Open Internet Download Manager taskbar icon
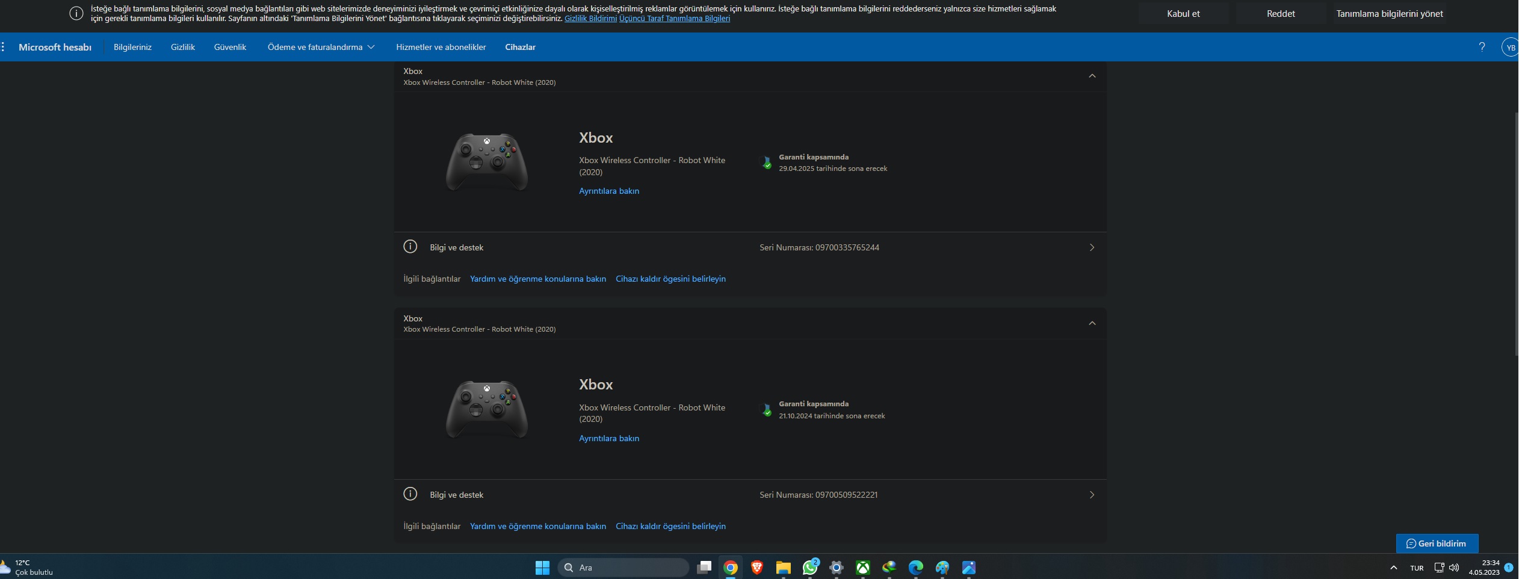Viewport: 1519px width, 579px height. (889, 568)
